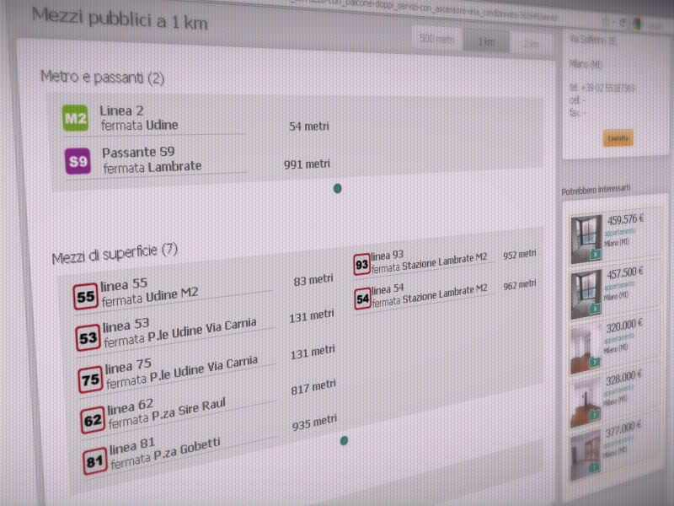This screenshot has width=674, height=506.
Task: Click the linea 93 label
Action: (x=388, y=256)
